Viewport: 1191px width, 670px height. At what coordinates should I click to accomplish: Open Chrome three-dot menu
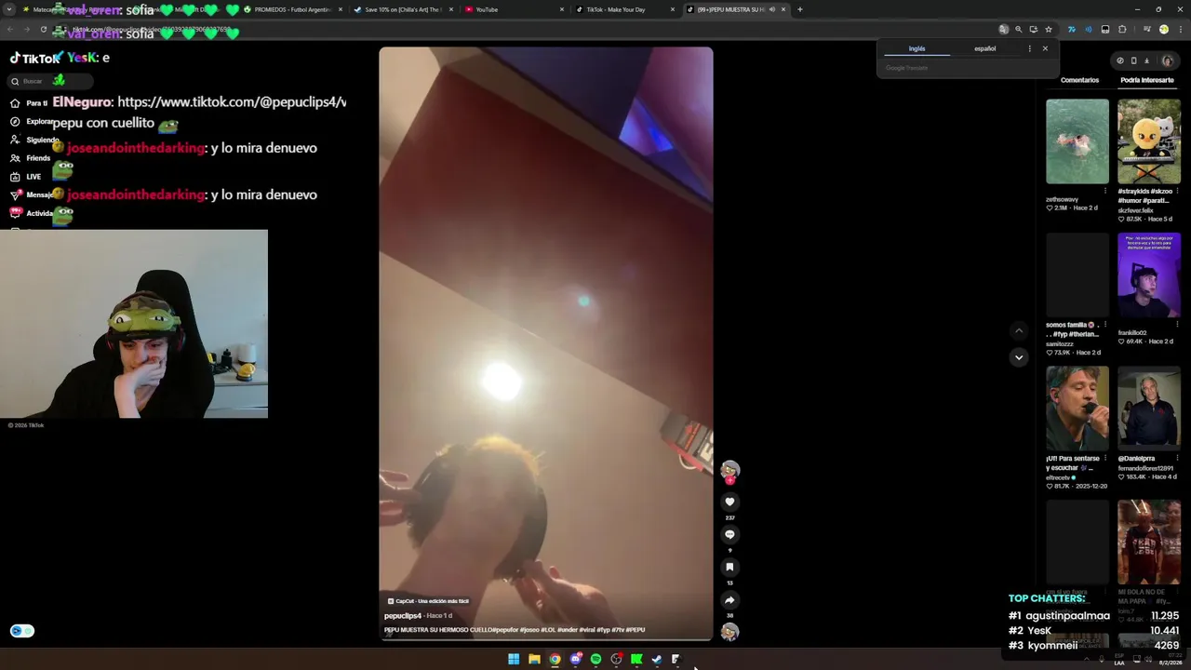1179,30
